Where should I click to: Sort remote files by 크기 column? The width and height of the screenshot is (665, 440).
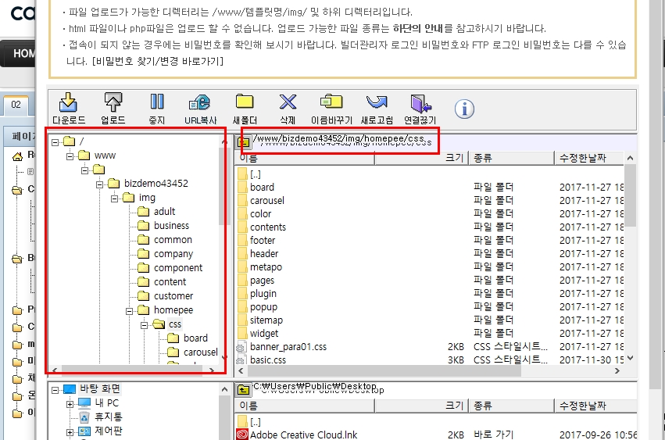pyautogui.click(x=453, y=158)
